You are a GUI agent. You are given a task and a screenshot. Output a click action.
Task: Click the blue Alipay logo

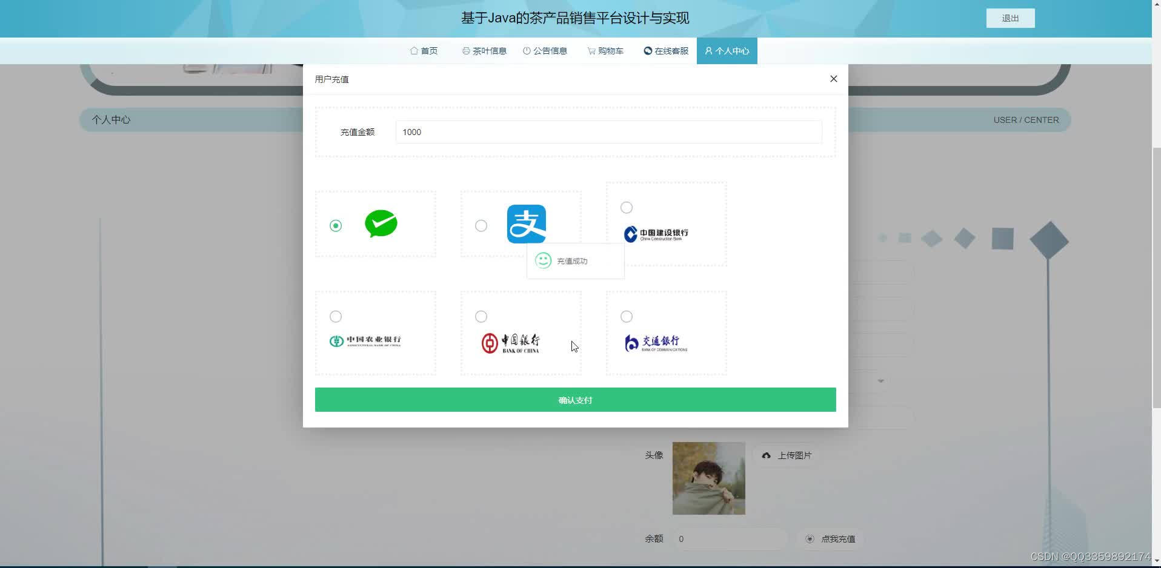click(x=527, y=224)
